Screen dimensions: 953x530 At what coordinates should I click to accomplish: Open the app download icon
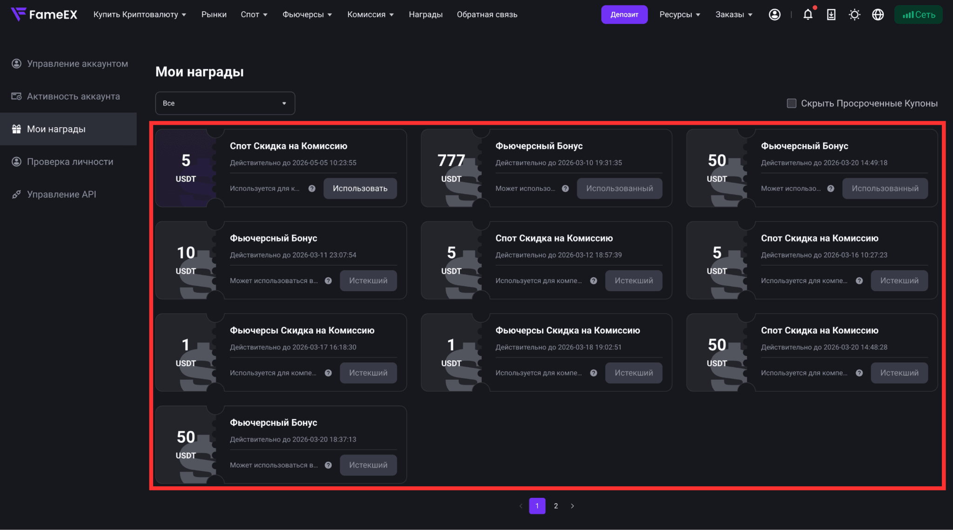point(831,14)
